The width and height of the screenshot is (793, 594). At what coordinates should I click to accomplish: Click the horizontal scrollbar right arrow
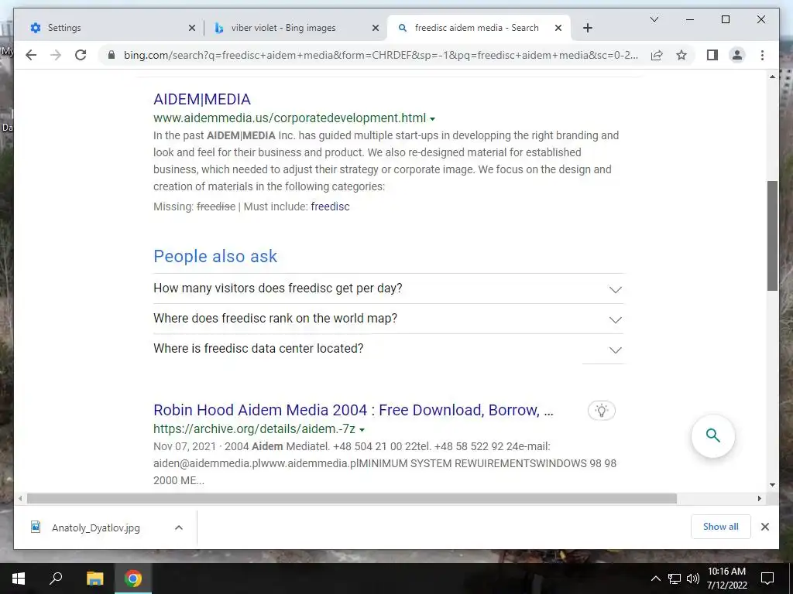coord(760,499)
